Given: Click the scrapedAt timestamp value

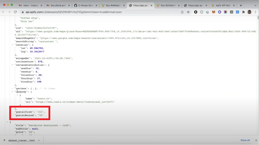Looking at the screenshot, I should click(x=53, y=58).
